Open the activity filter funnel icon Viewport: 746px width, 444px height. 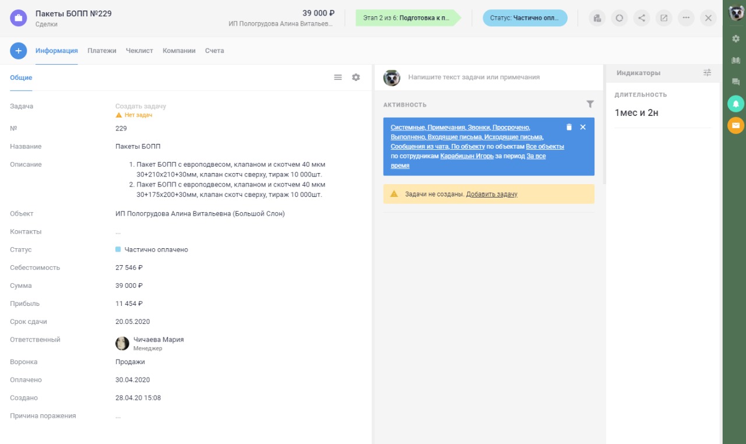[590, 104]
